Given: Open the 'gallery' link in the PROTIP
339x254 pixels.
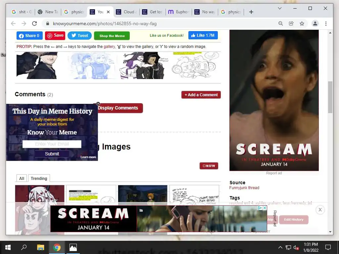Looking at the screenshot, I should 109,46.
